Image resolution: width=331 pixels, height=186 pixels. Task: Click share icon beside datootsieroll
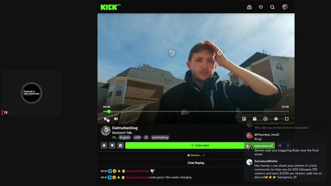tap(280, 145)
